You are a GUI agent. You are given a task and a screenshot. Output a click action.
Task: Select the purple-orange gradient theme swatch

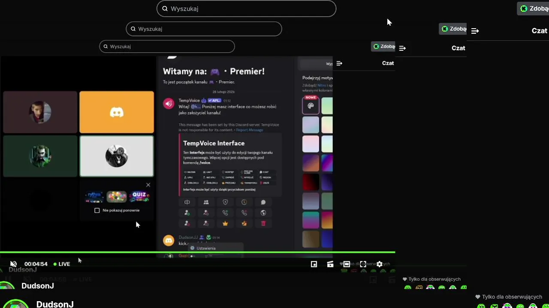click(311, 163)
